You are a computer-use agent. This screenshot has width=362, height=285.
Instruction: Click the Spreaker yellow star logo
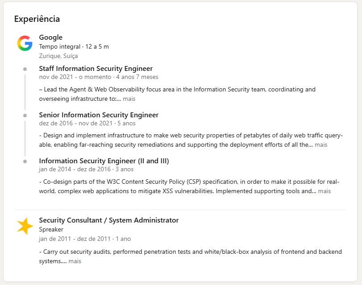(25, 226)
